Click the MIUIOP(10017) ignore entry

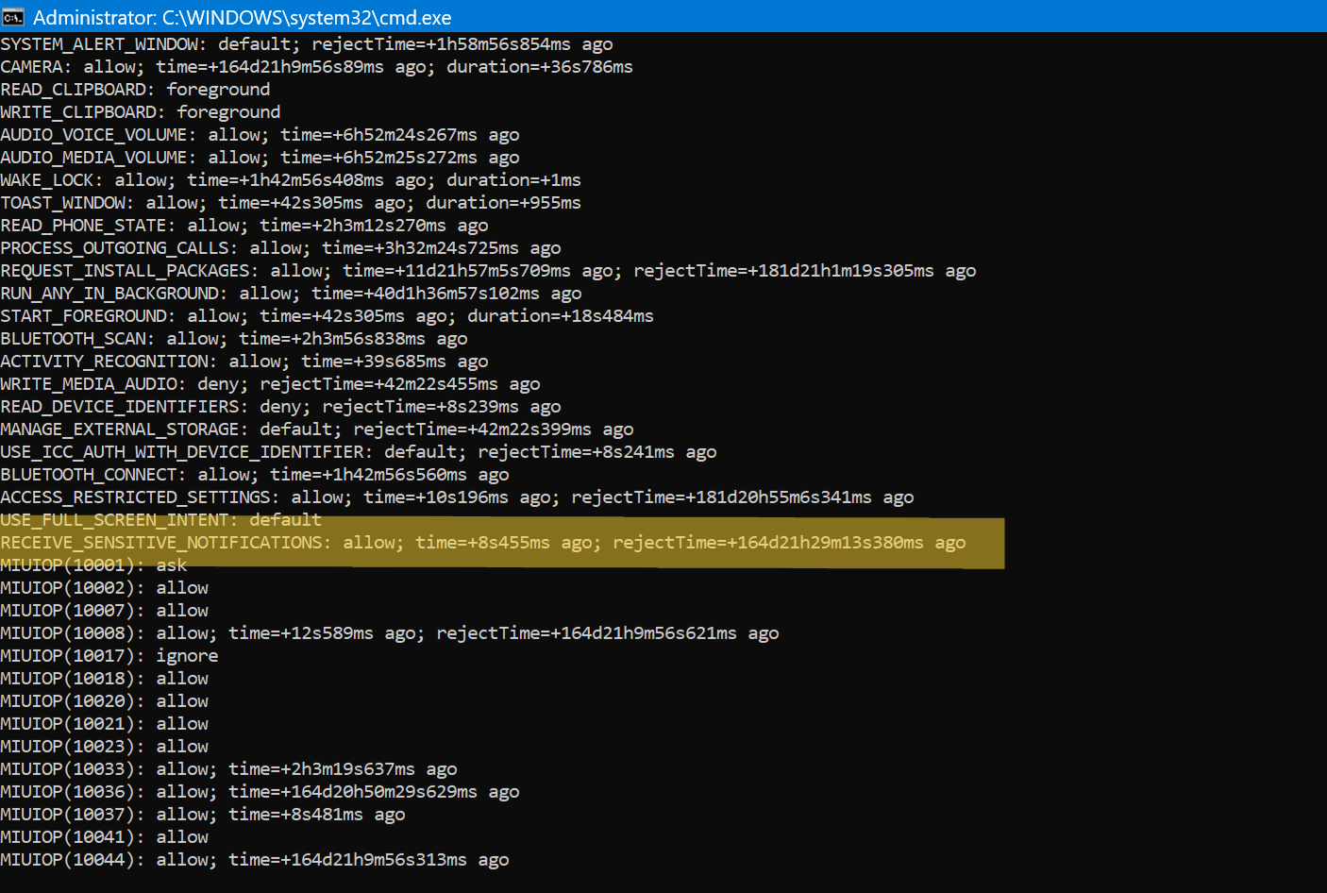[109, 656]
